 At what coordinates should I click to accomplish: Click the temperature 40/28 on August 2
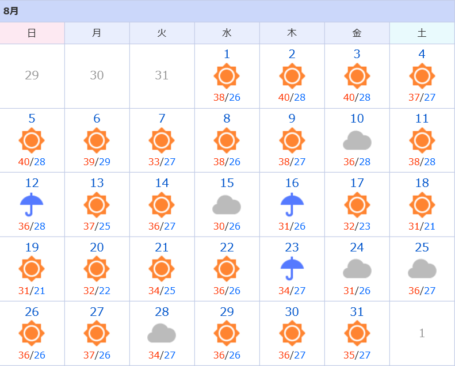[292, 97]
